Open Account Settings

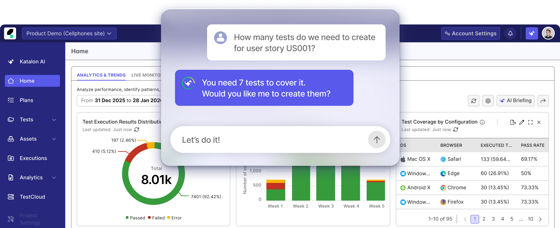470,33
